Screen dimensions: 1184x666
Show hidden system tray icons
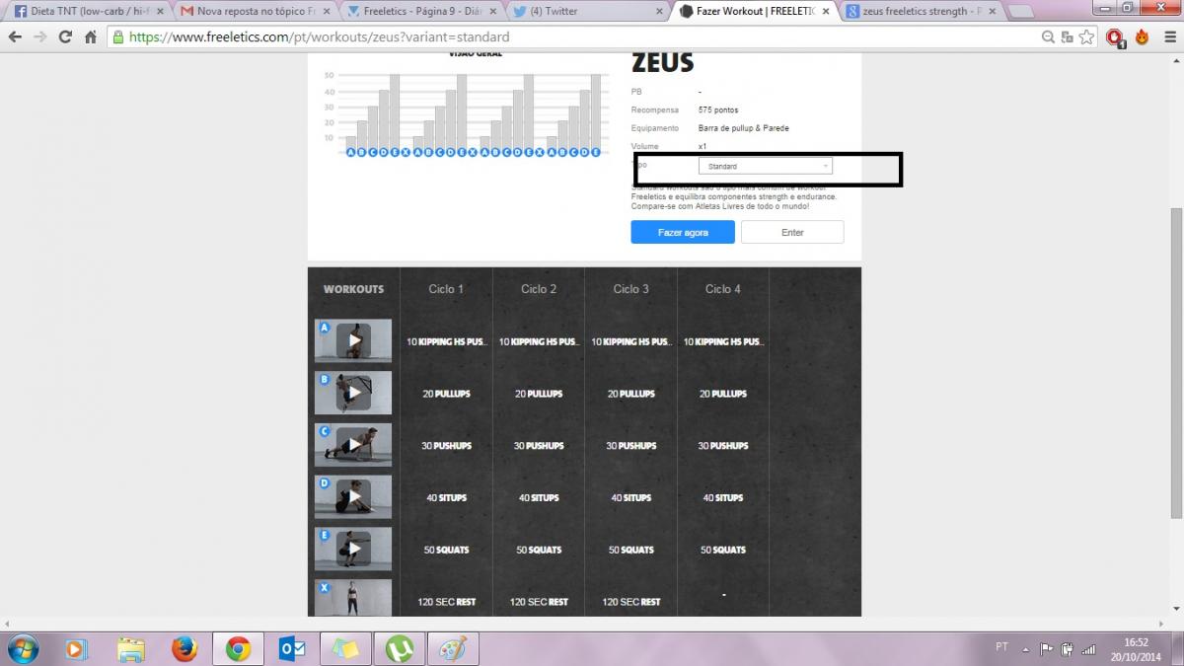pyautogui.click(x=1026, y=649)
